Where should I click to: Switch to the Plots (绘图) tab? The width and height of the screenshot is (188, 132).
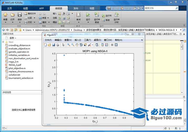(x=26, y=8)
